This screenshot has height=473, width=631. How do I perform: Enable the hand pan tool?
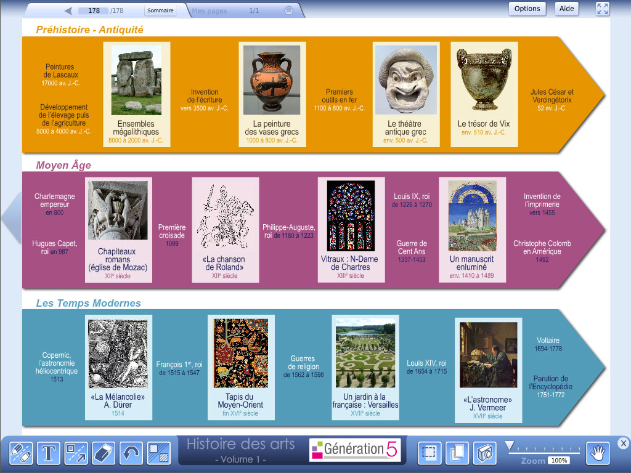click(x=596, y=453)
